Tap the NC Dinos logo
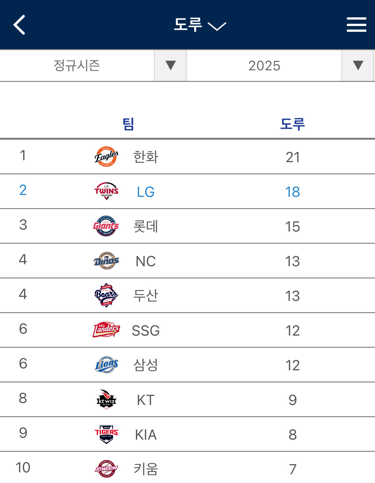Screen dimensions: 375x483 click(x=106, y=261)
